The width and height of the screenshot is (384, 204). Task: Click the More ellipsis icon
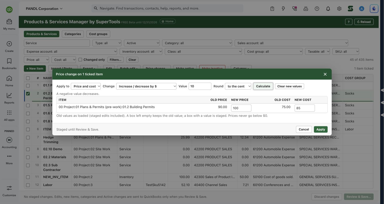click(9, 156)
